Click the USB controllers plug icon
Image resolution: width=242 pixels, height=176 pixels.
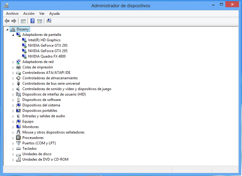(18, 83)
